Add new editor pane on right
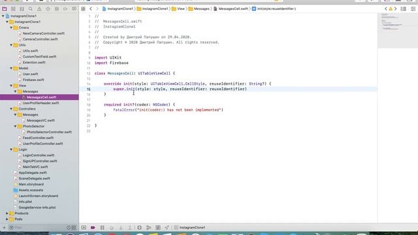 coord(413,8)
